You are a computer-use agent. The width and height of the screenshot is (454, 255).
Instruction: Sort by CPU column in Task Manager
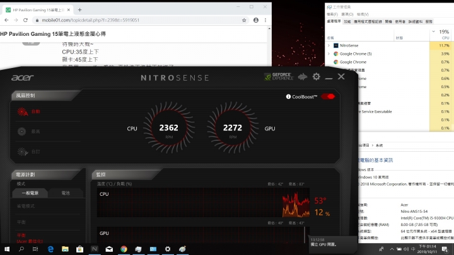[441, 35]
